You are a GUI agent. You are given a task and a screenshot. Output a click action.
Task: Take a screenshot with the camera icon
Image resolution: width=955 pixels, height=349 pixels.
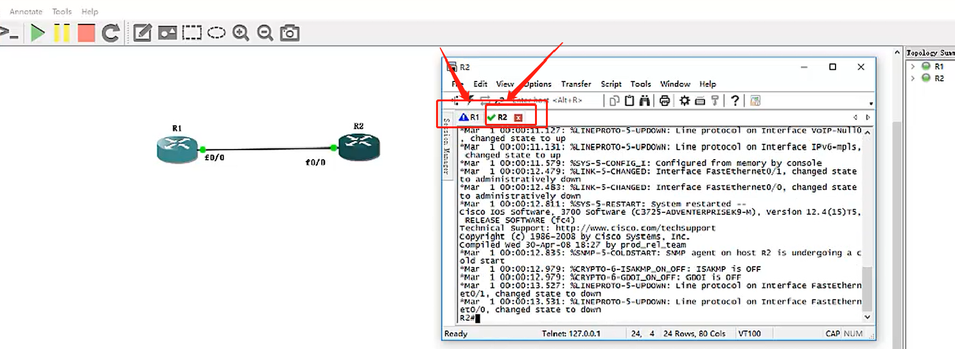(290, 33)
